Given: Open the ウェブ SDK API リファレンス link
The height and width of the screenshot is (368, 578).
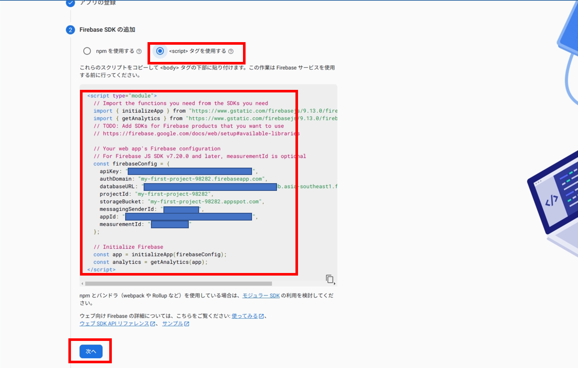Looking at the screenshot, I should [x=114, y=324].
